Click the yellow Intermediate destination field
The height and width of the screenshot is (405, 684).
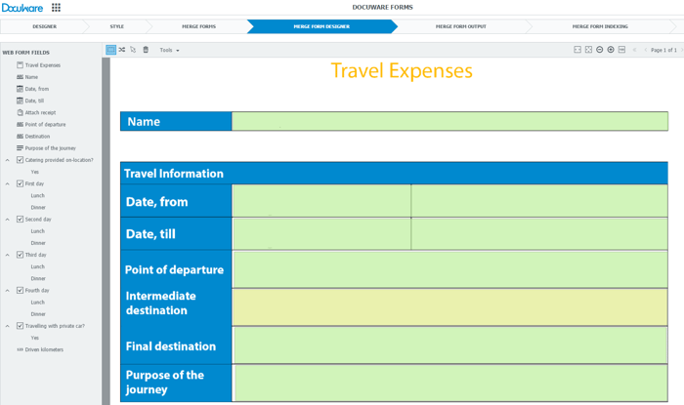(449, 307)
